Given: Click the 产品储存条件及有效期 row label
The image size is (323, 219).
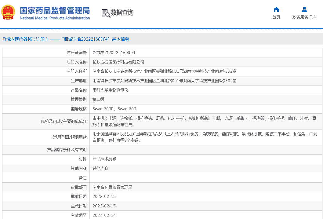Looking at the screenshot, I should coord(67,150).
